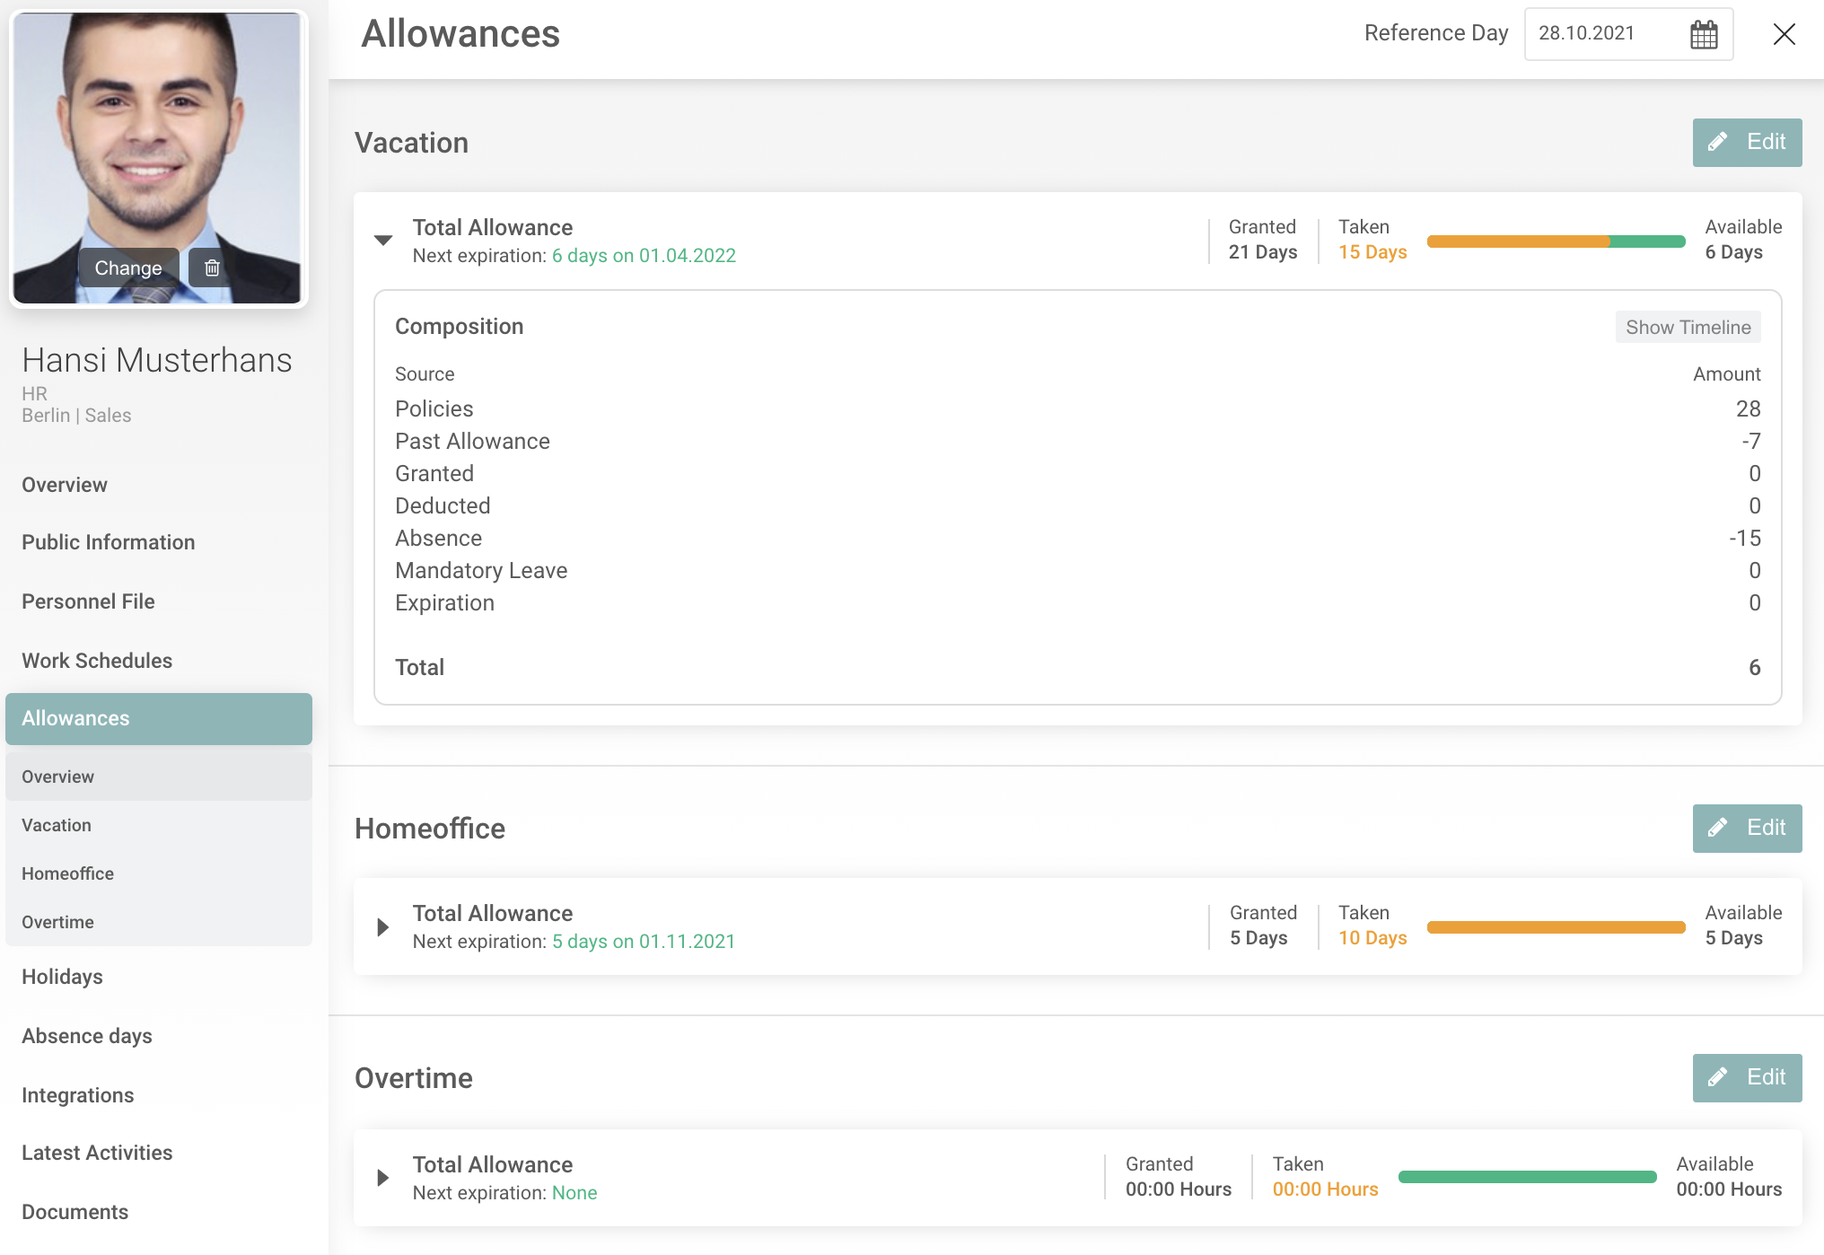Select Overtime sub-item under Allowances
Image resolution: width=1824 pixels, height=1255 pixels.
pos(57,922)
